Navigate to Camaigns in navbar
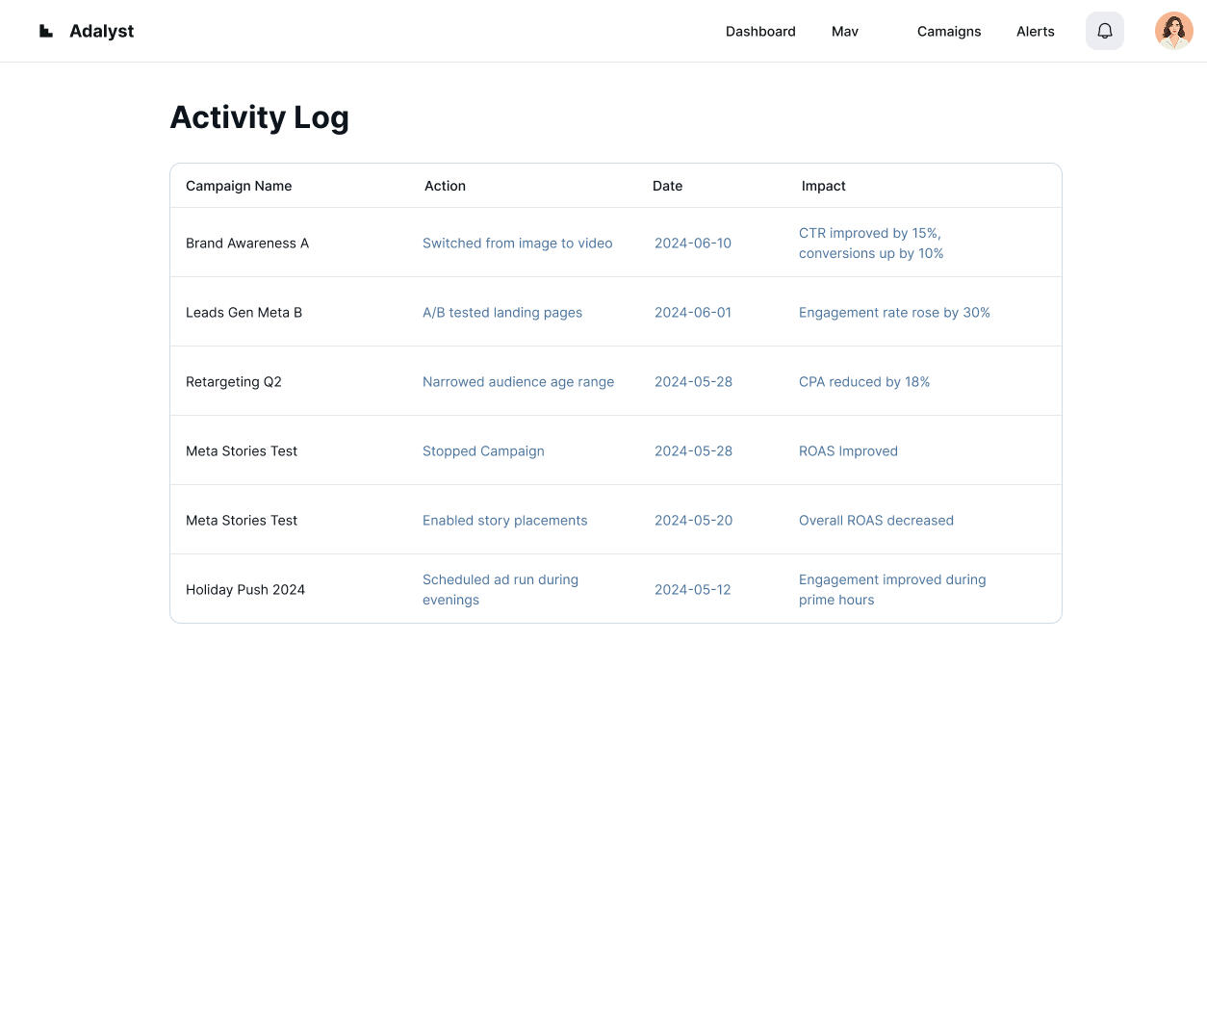Screen dimensions: 1207x1027 point(948,32)
